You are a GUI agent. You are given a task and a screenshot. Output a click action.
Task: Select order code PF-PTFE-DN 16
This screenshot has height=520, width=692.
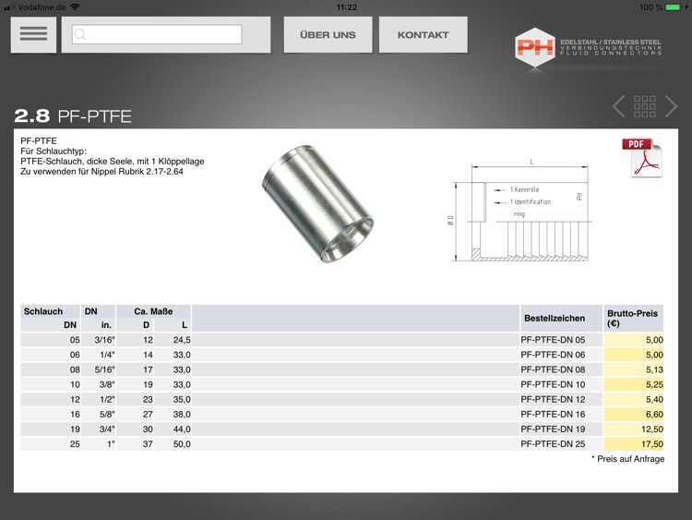click(x=553, y=415)
